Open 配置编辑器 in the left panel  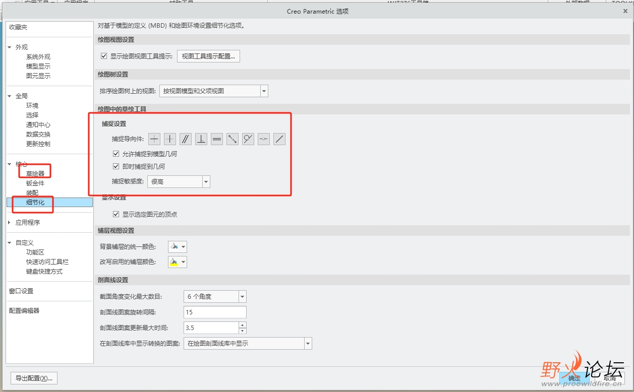24,311
